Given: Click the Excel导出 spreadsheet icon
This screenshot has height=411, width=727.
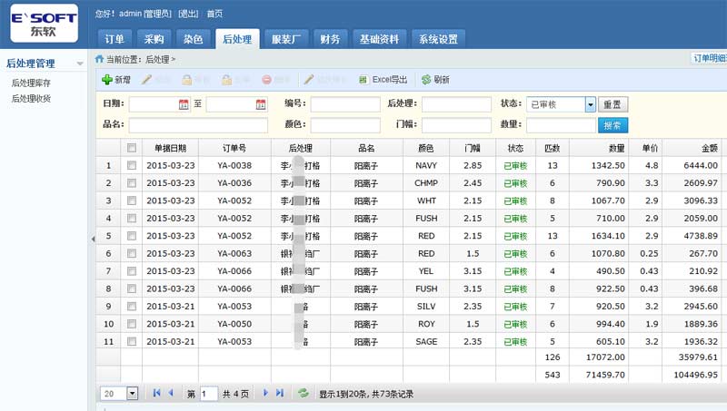Looking at the screenshot, I should click(x=363, y=80).
